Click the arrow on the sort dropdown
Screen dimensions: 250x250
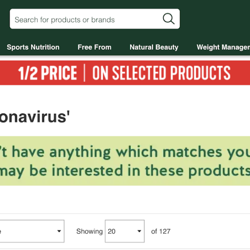59,231
